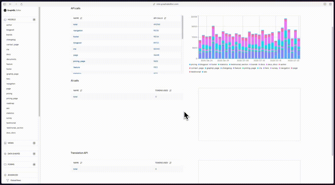Screen dimensions: 335x185
Task: Click the Global filters funnel icon
Action: 8,180
